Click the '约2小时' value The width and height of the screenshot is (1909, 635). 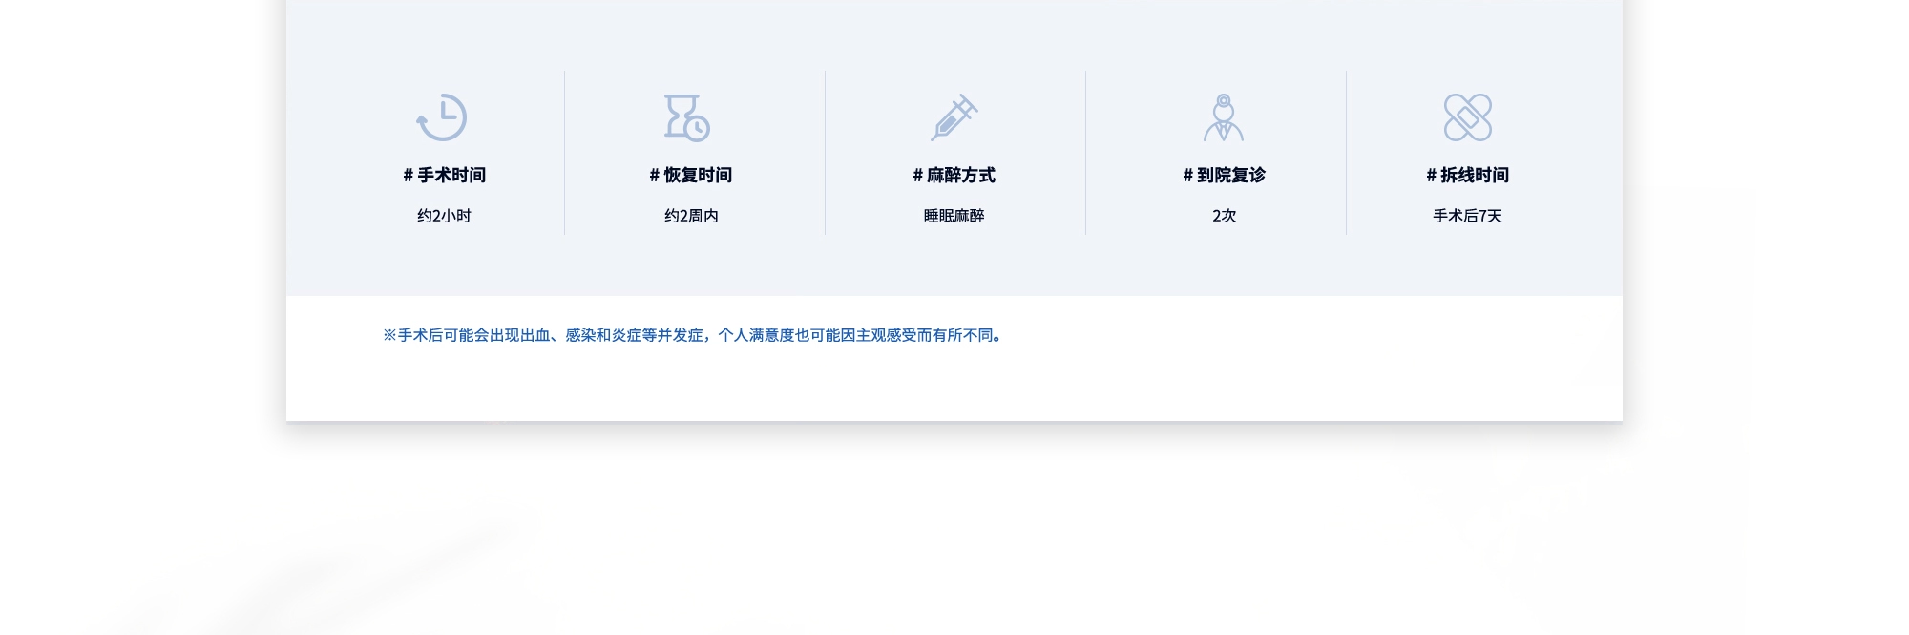click(445, 216)
